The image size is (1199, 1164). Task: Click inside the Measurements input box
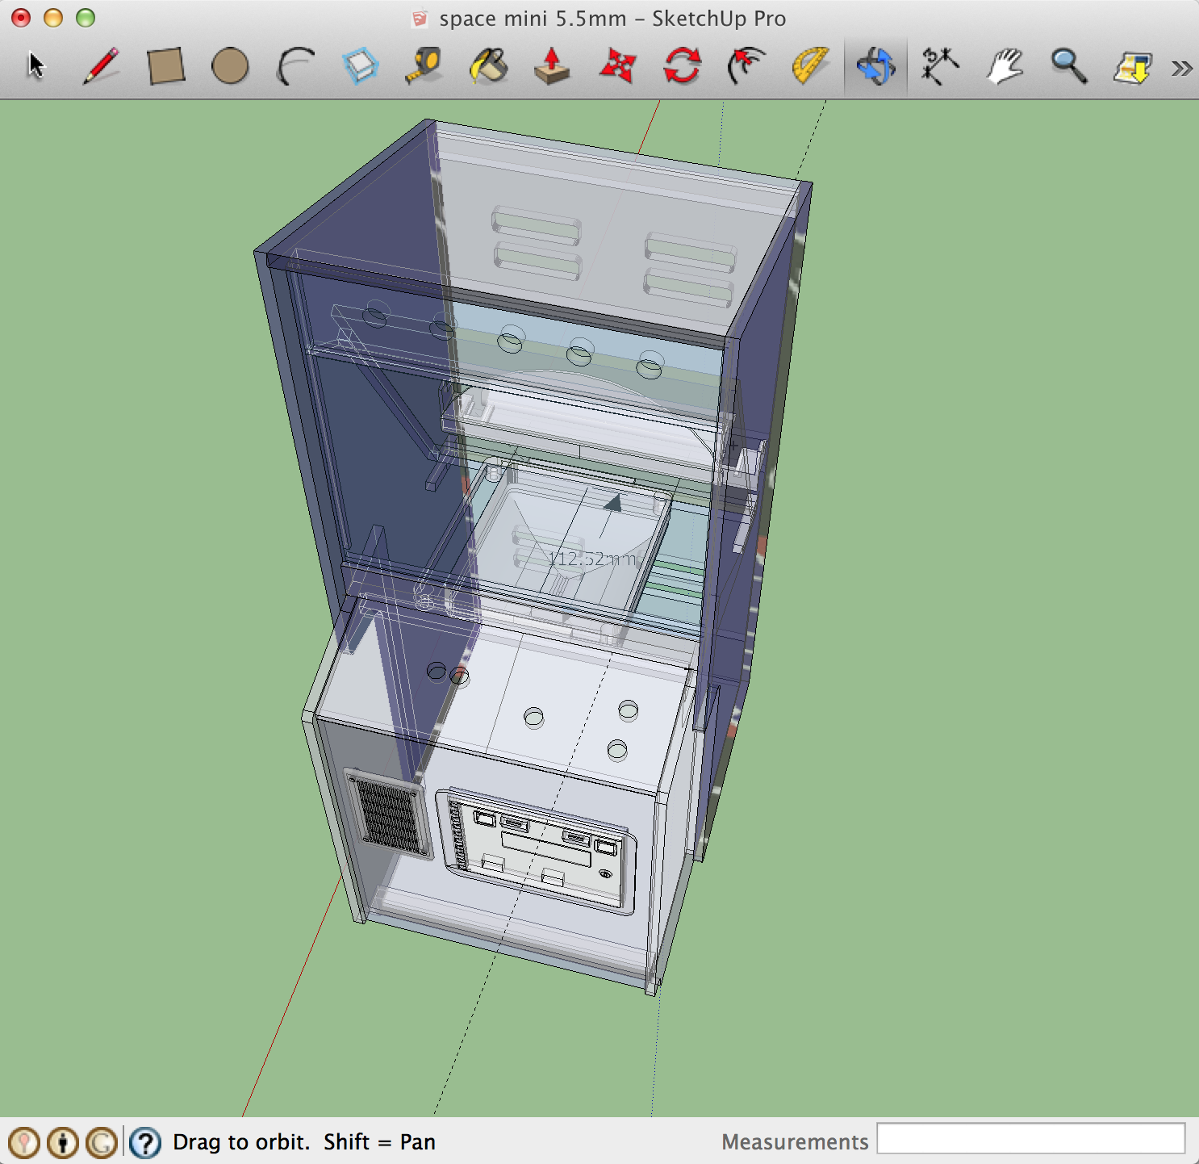(x=1030, y=1139)
